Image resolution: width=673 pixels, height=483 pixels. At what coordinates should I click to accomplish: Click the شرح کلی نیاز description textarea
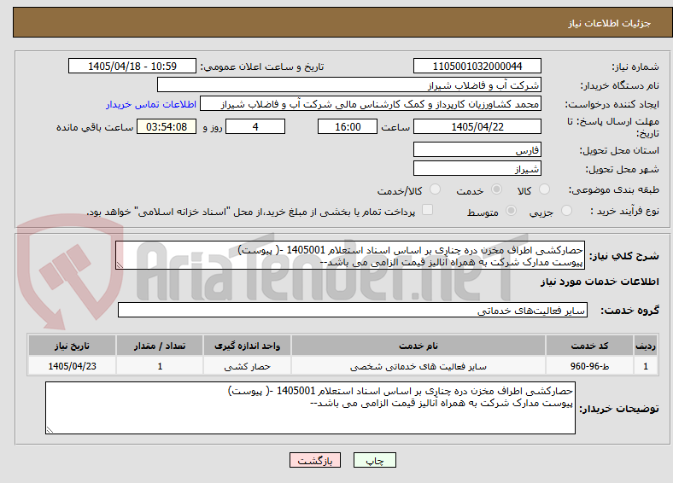[350, 255]
